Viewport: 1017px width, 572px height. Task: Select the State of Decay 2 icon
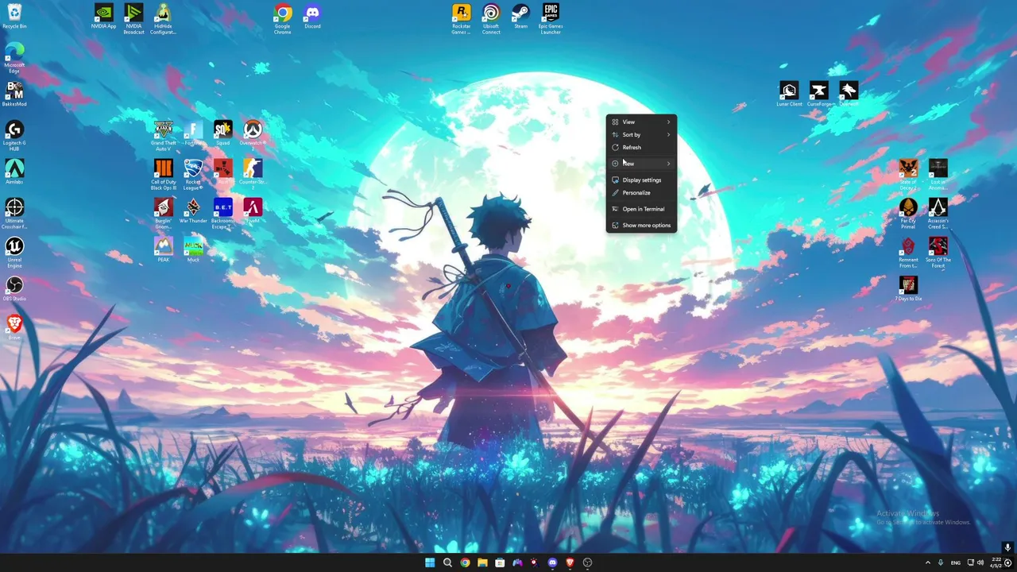pos(908,175)
